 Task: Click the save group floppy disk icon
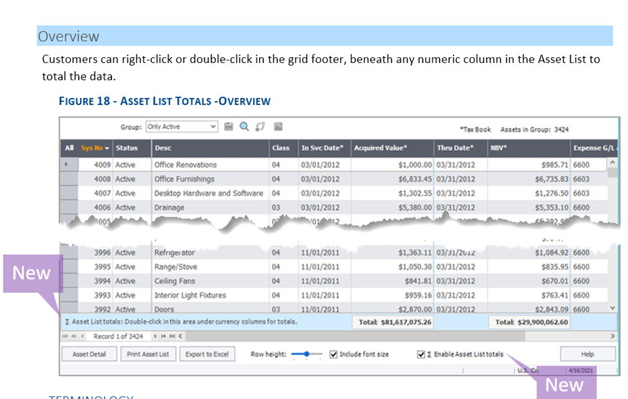229,127
